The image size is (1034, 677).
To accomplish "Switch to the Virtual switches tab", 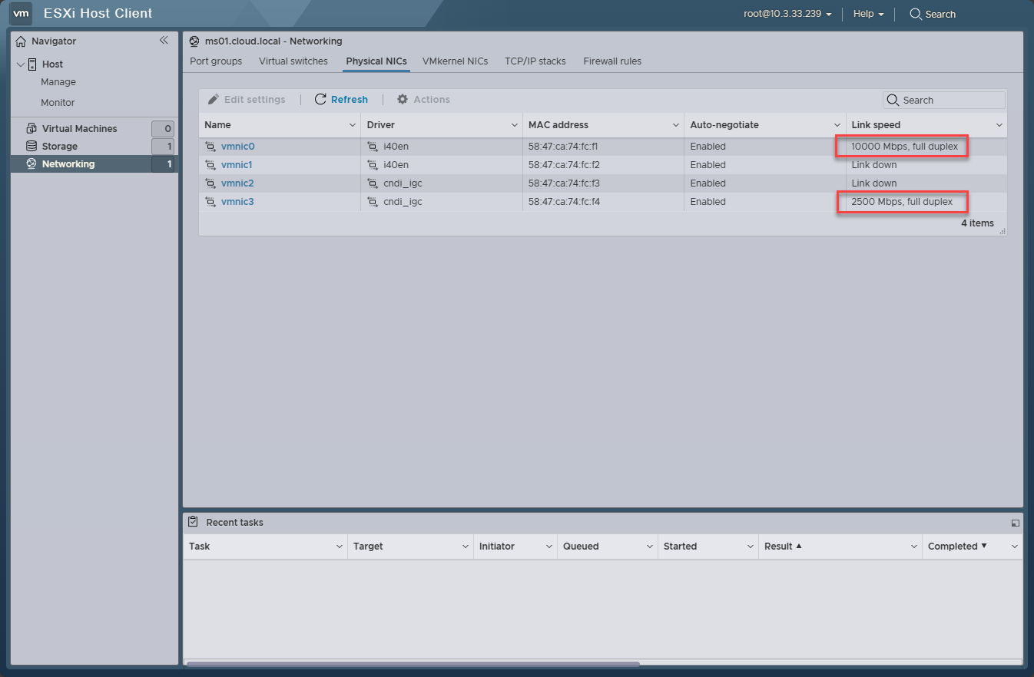I will pos(293,61).
